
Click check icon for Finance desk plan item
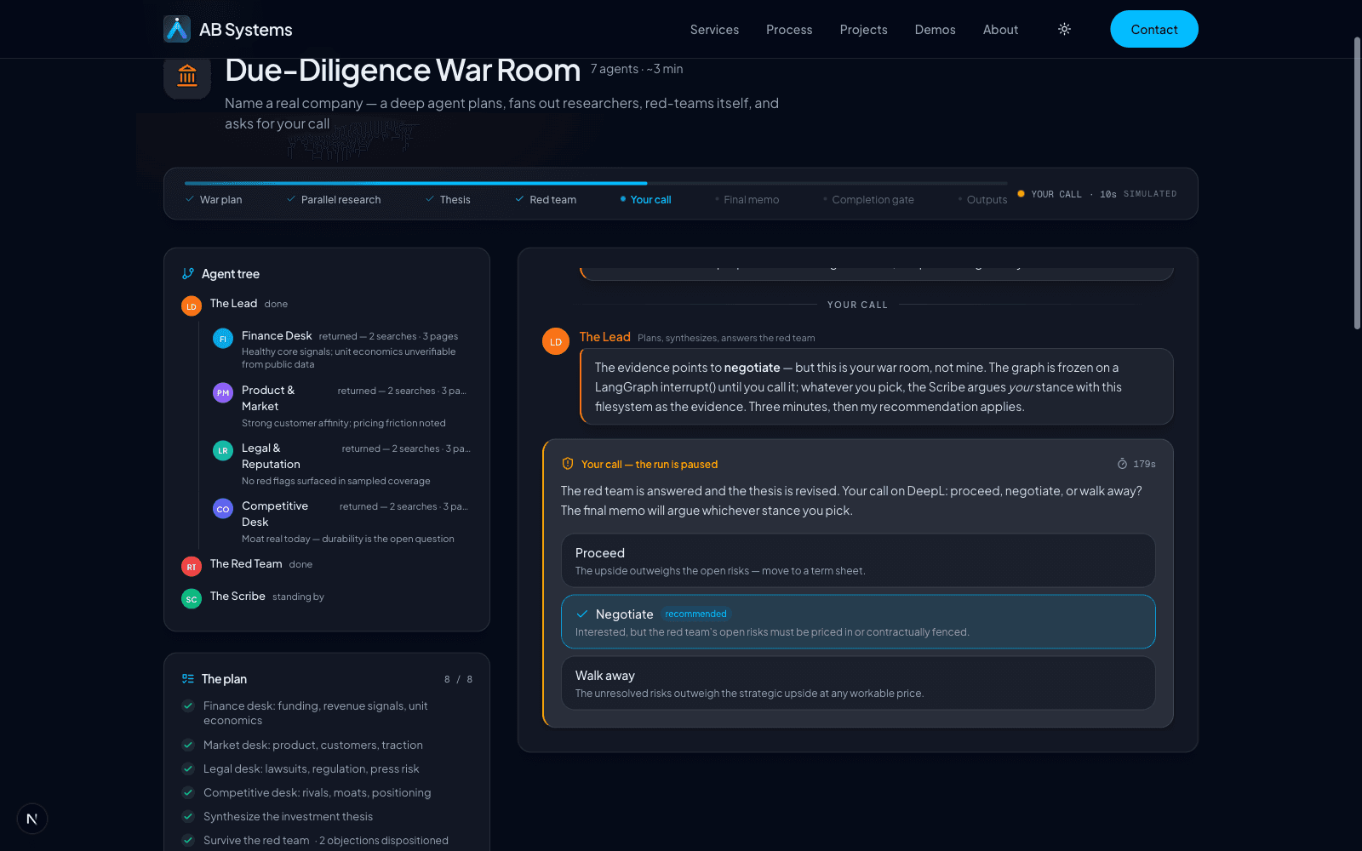[x=188, y=705]
